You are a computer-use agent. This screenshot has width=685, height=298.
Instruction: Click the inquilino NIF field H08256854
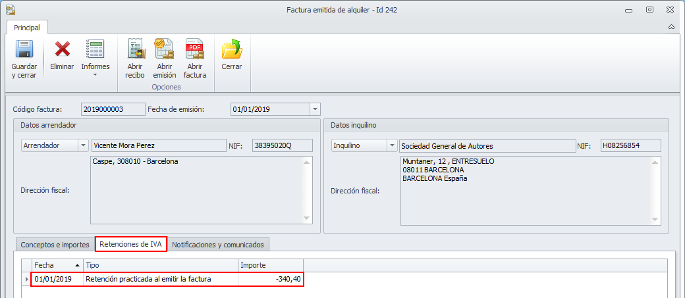coord(631,146)
